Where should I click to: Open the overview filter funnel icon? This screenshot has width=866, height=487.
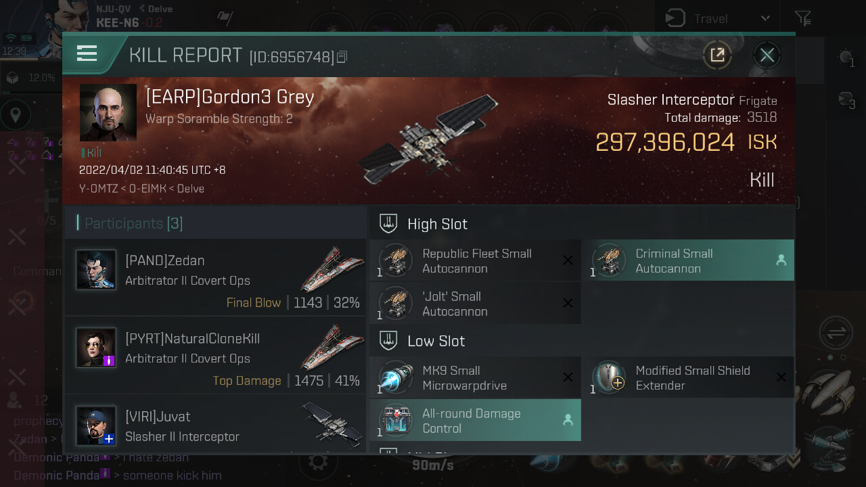coord(802,18)
